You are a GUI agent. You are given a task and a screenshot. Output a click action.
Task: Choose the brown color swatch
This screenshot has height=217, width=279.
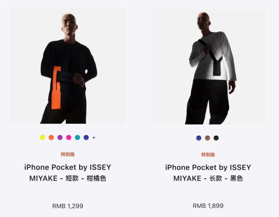pos(207,138)
